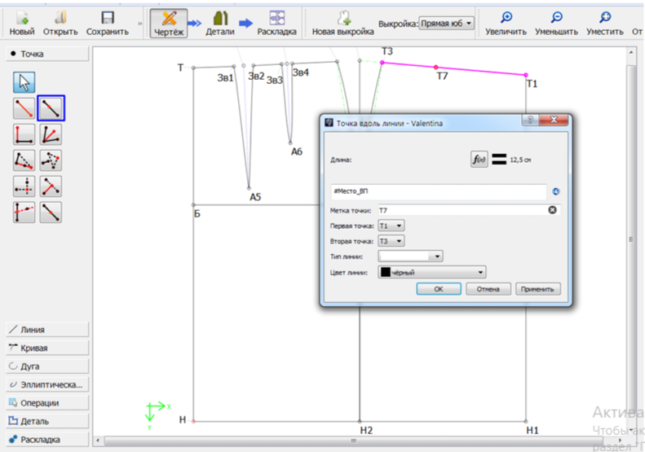Select point from X and Y tool

coord(24,187)
